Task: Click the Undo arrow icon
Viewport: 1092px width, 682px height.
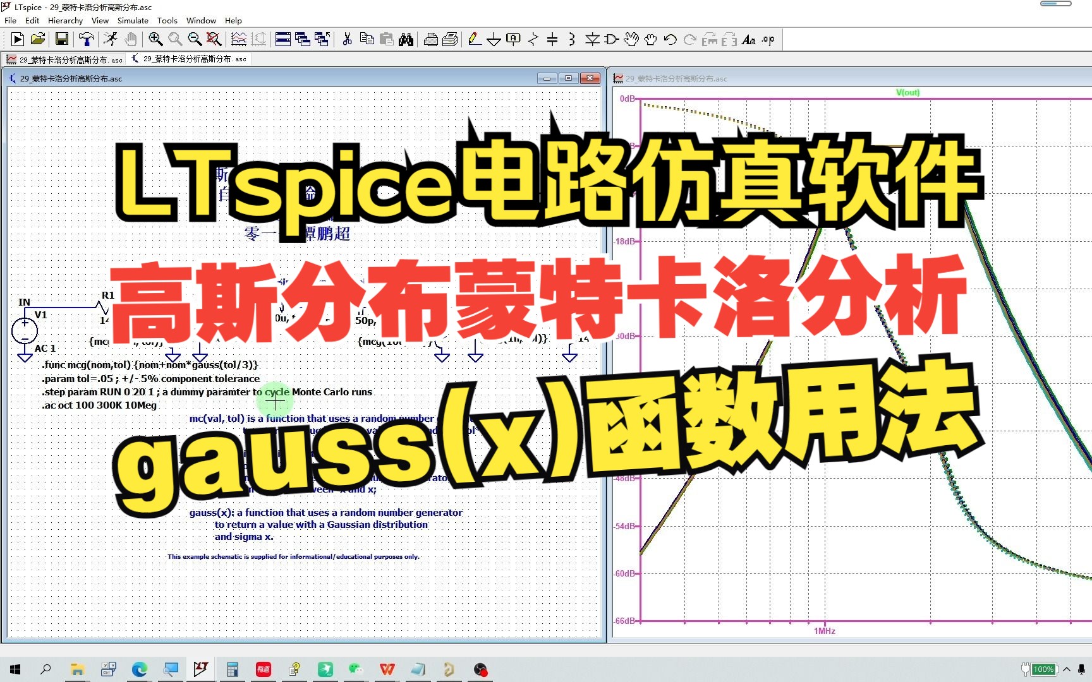Action: tap(670, 39)
